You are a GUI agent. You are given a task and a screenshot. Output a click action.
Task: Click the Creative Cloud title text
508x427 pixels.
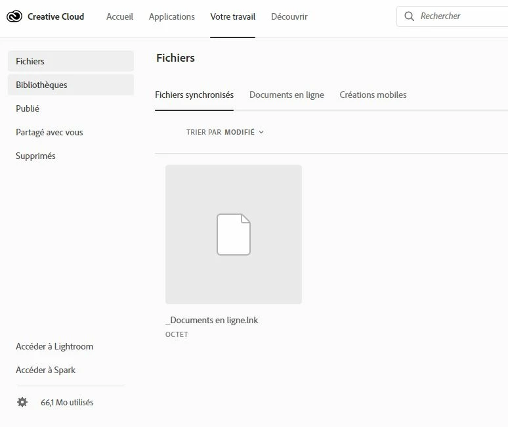(x=56, y=16)
